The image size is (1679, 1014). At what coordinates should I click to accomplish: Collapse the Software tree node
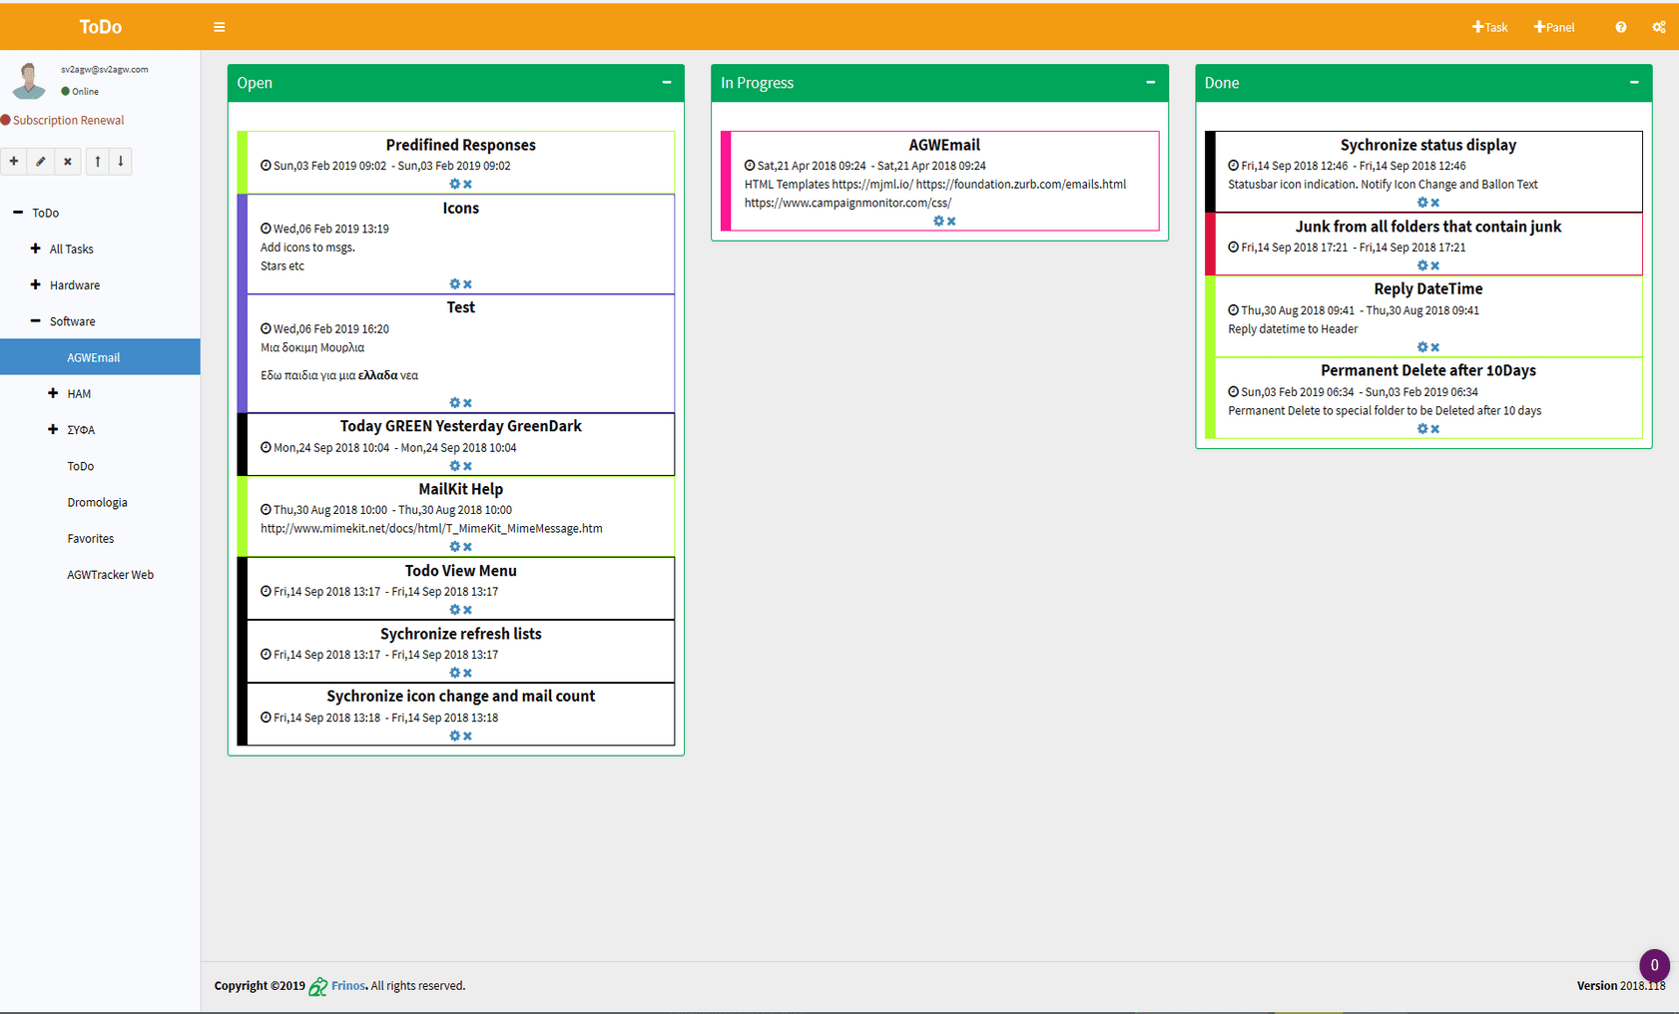pos(36,321)
